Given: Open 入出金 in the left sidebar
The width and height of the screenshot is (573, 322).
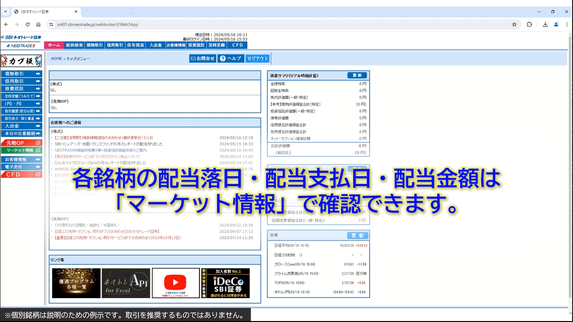Looking at the screenshot, I should (x=21, y=126).
